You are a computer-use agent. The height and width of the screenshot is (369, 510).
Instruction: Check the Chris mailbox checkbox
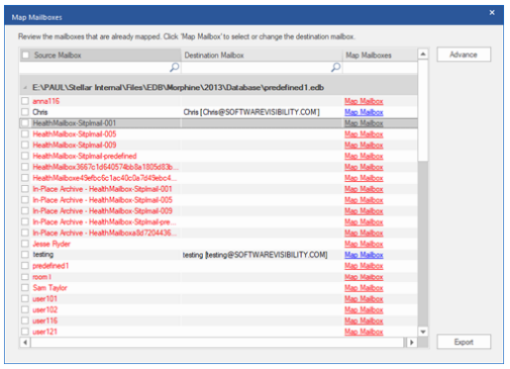coord(25,112)
